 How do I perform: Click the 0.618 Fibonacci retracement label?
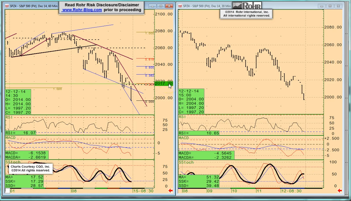point(150,59)
